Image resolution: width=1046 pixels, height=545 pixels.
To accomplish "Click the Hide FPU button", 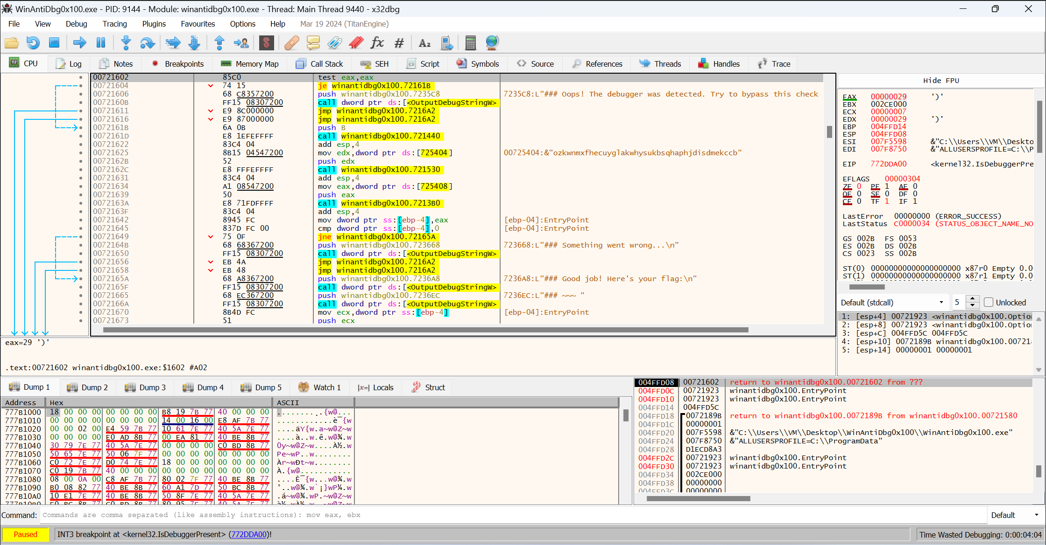I will [941, 80].
